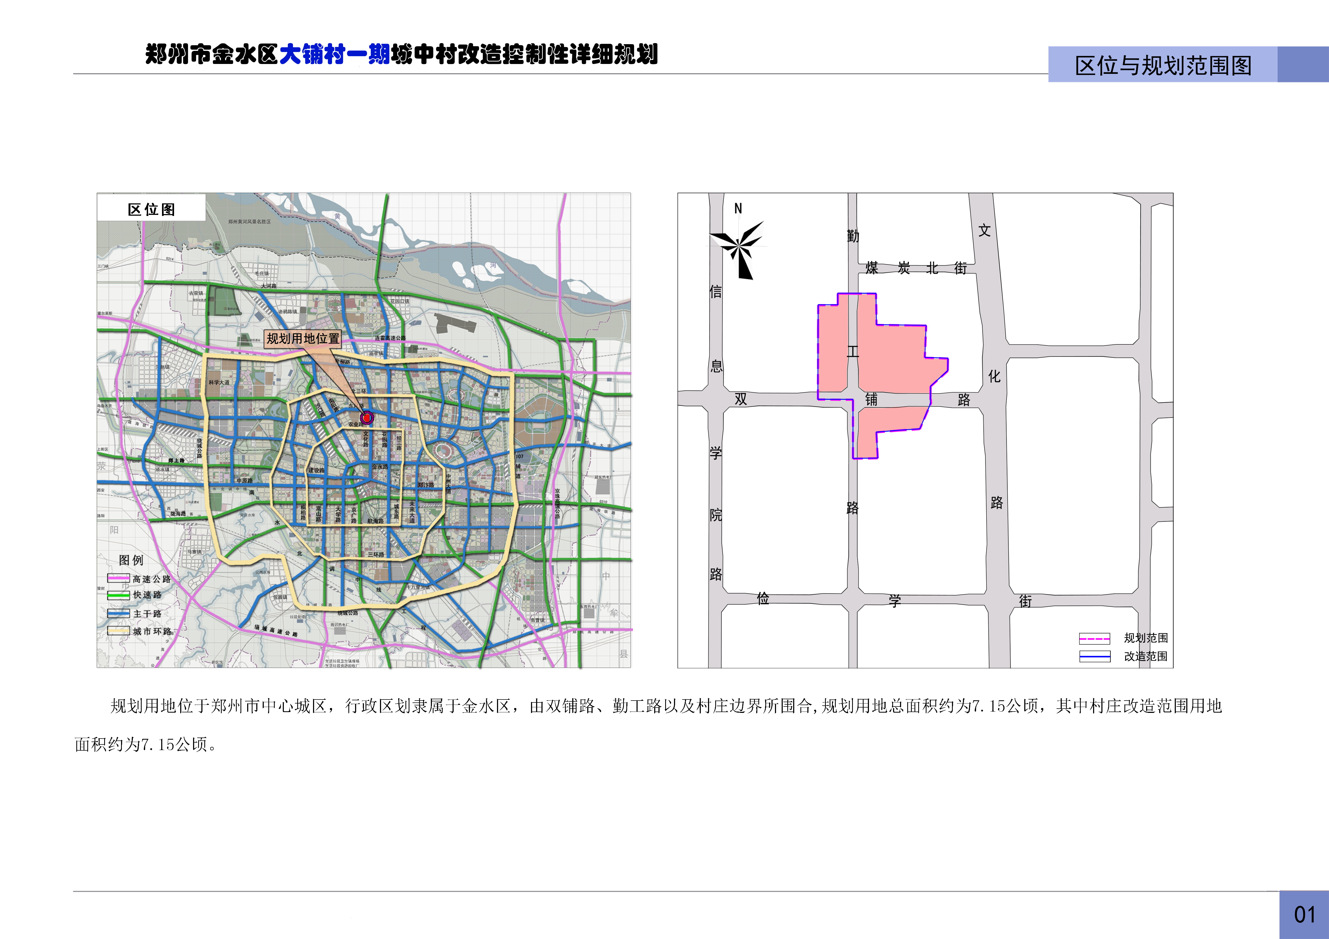This screenshot has width=1329, height=939.
Task: Click the 铺 character on 双铺路
Action: [x=871, y=399]
